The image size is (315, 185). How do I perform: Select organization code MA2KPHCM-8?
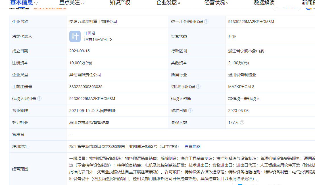(x=241, y=87)
